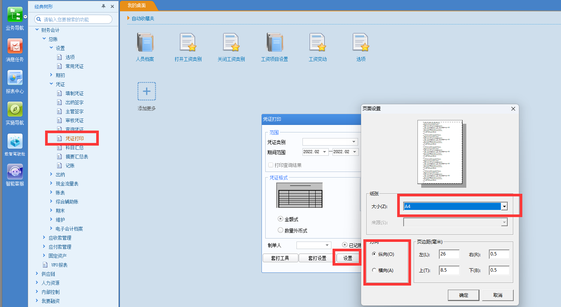Select 横向 landscape orientation radio button

coord(374,270)
